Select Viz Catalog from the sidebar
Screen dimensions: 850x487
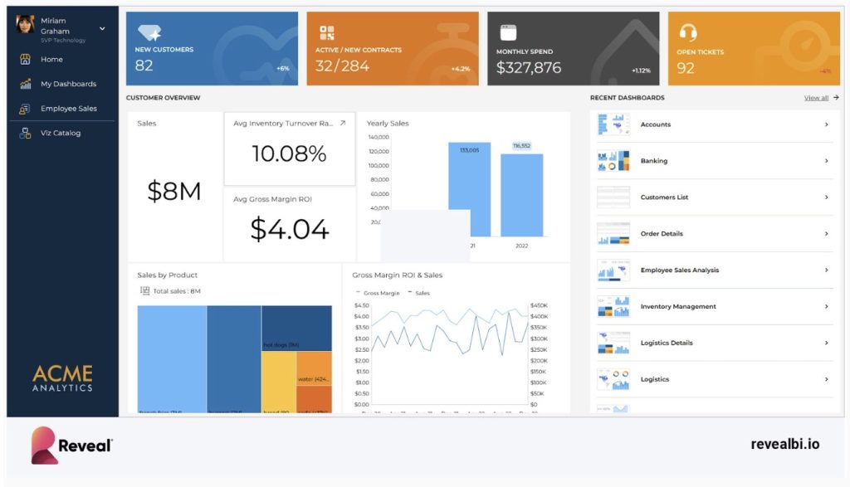point(61,133)
